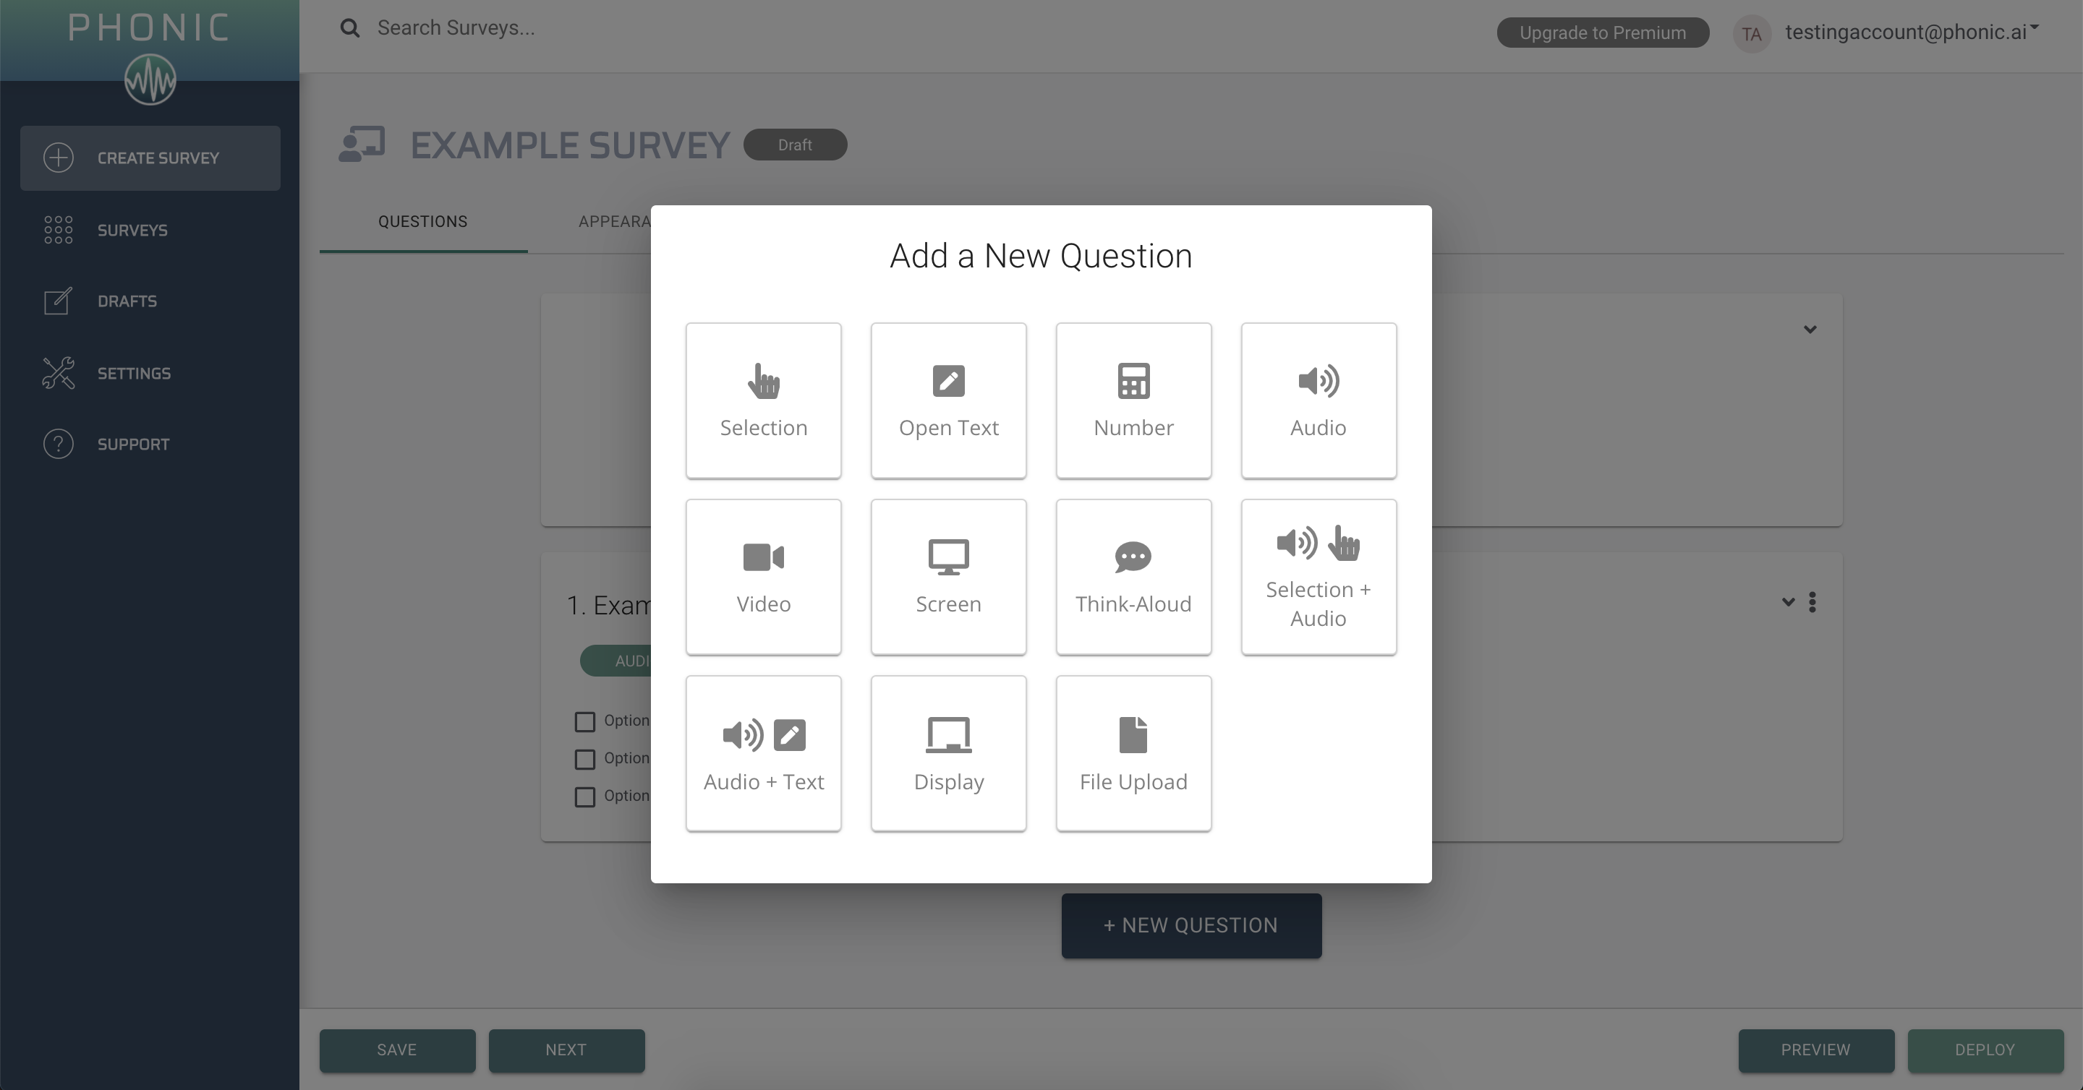The width and height of the screenshot is (2083, 1090).
Task: Select the Audio question type
Action: point(1317,400)
